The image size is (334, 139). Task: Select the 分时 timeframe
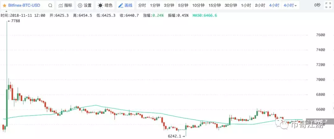[142, 6]
